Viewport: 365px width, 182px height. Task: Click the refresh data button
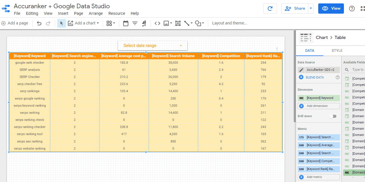270,9
